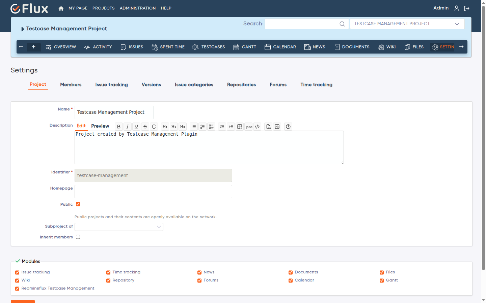The height and width of the screenshot is (303, 486).
Task: Apply strikethrough formatting to description
Action: (145, 127)
